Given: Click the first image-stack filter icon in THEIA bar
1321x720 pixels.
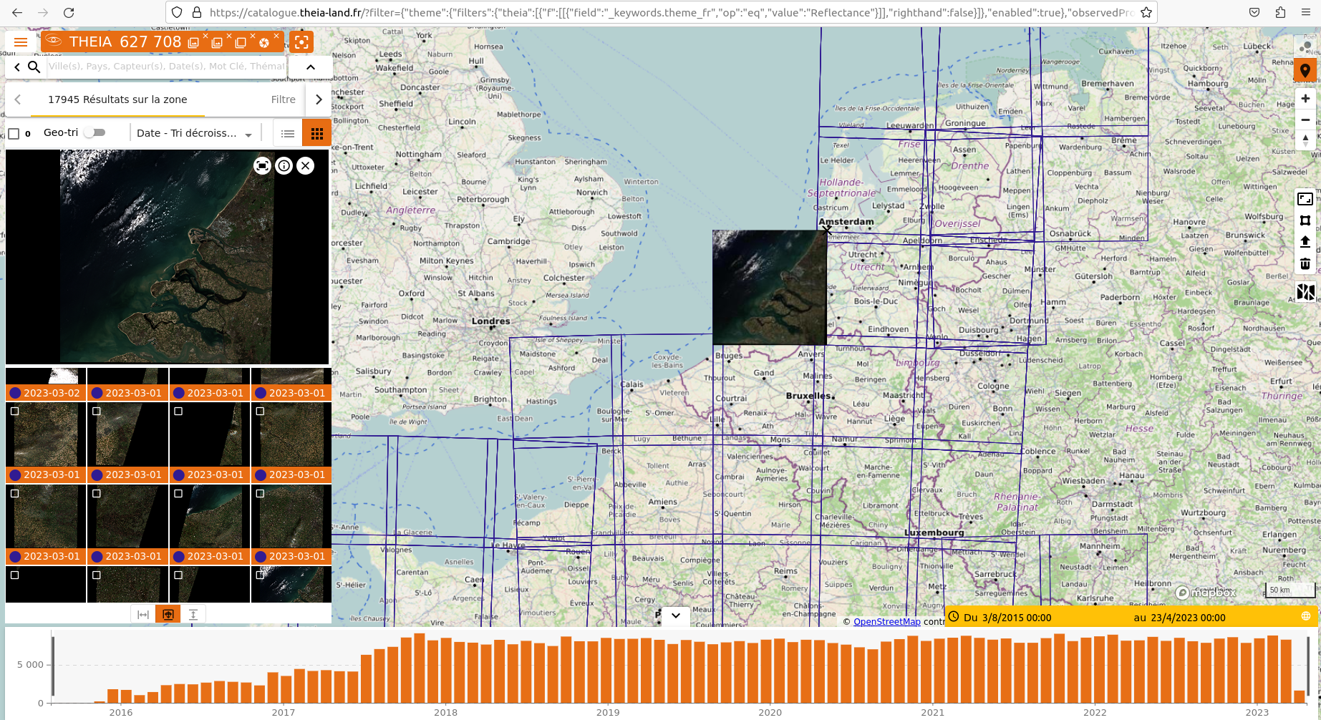Looking at the screenshot, I should pyautogui.click(x=193, y=43).
